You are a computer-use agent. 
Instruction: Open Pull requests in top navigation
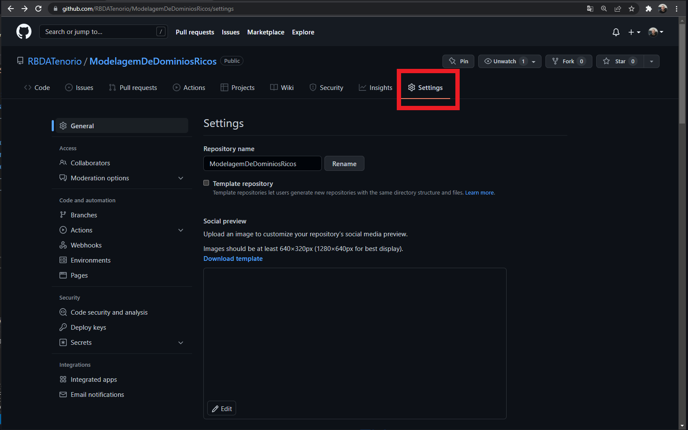(195, 32)
